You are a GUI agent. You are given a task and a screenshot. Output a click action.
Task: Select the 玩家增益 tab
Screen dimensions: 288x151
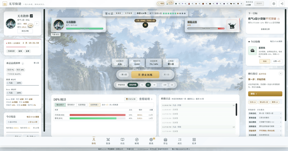pos(82,105)
